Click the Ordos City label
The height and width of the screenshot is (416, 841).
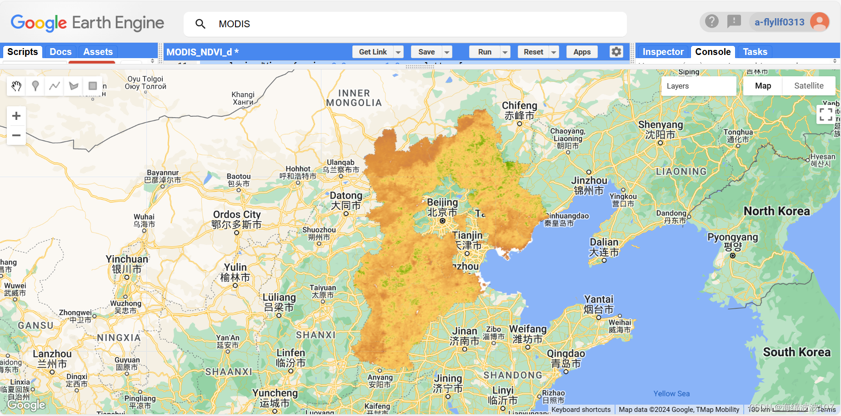point(237,219)
